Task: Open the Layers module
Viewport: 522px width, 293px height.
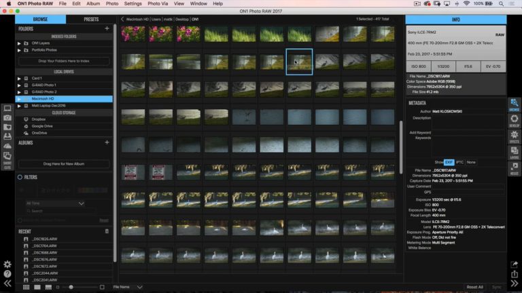Action: tap(514, 153)
